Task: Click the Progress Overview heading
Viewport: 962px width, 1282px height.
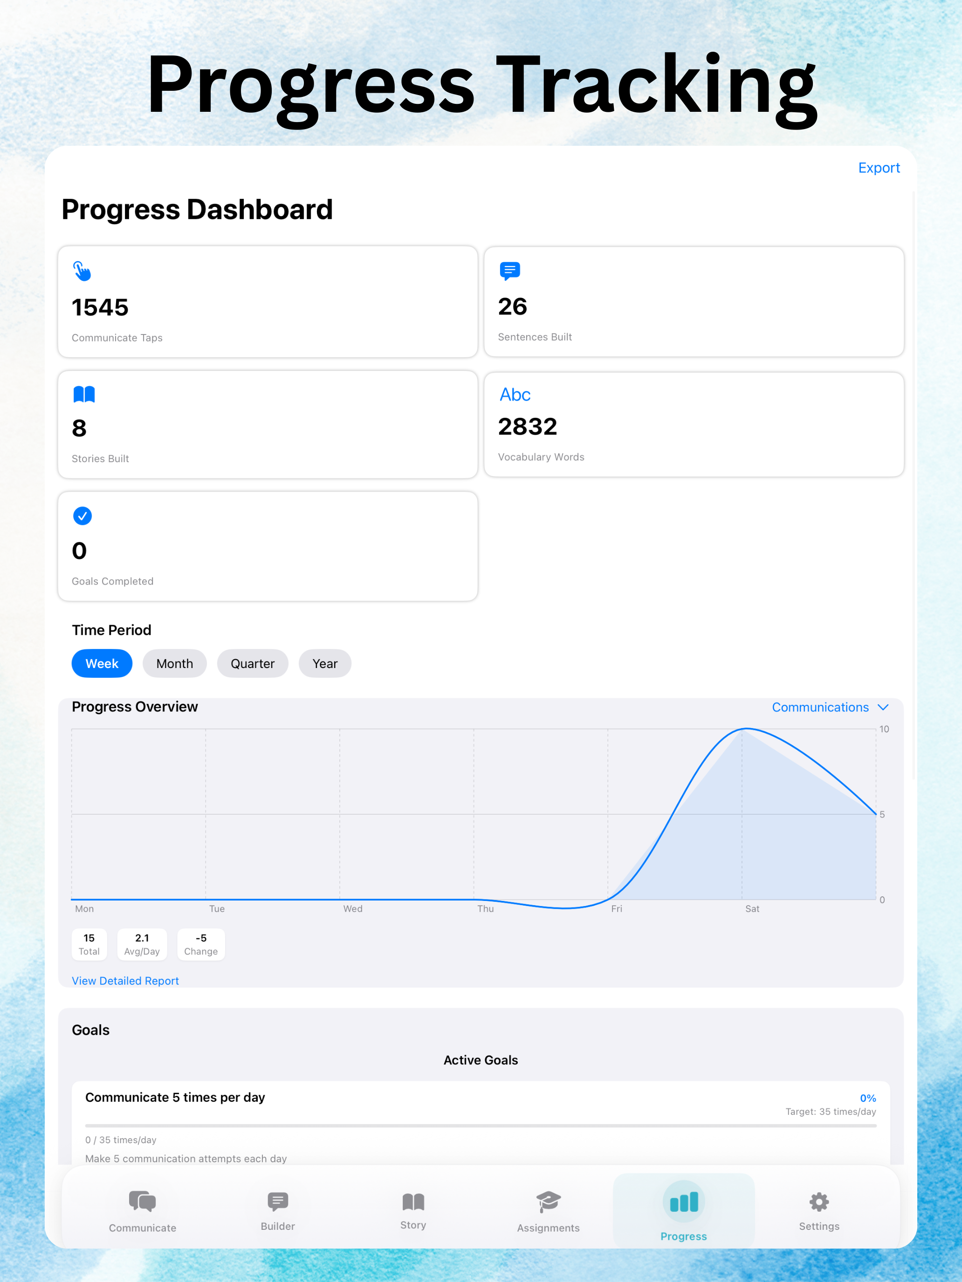Action: click(x=135, y=707)
